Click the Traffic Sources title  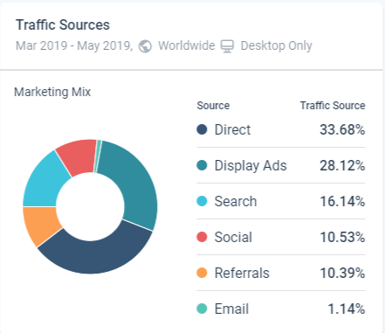pos(63,24)
